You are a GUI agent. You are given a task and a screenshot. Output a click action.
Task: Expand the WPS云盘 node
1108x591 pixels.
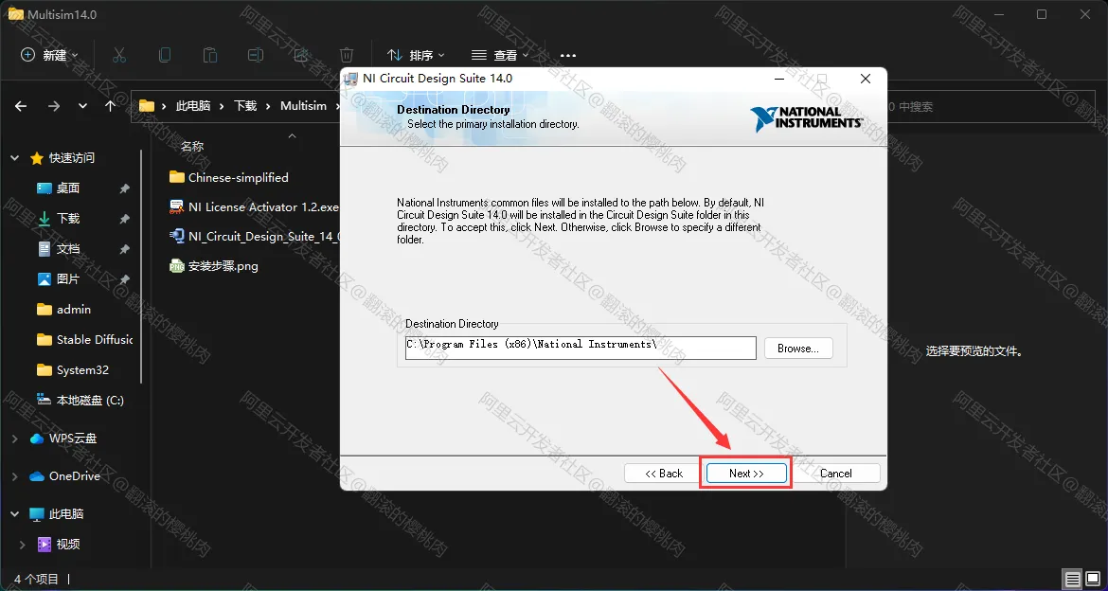(x=15, y=439)
